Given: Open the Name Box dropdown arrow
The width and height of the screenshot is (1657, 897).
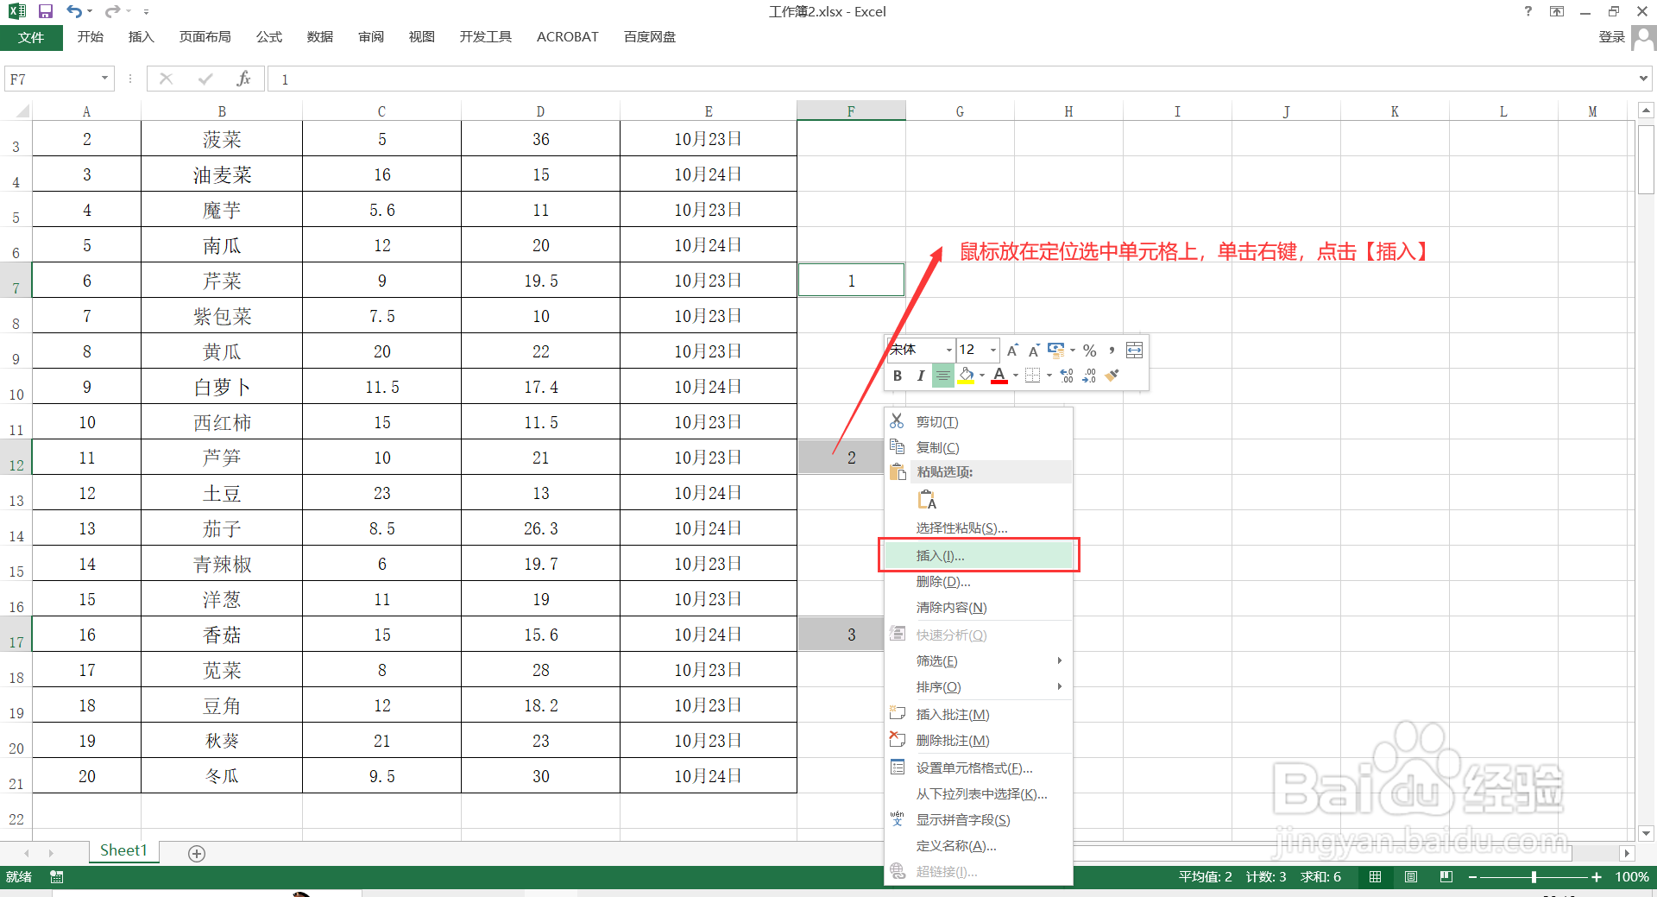Looking at the screenshot, I should (x=104, y=79).
